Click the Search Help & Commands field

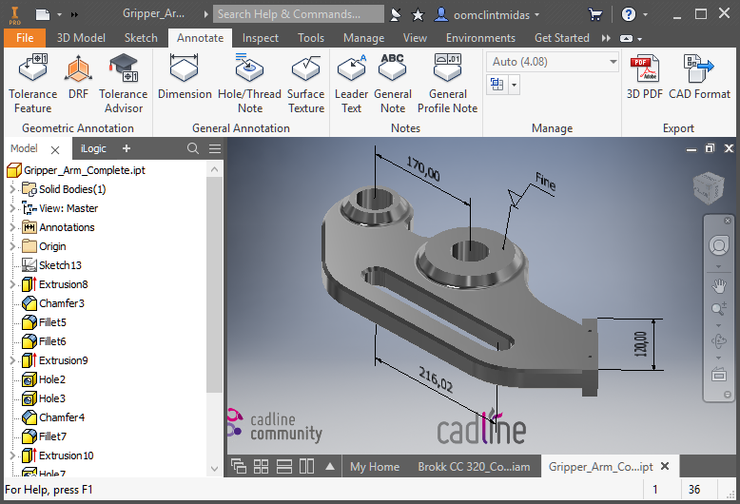[x=299, y=14]
